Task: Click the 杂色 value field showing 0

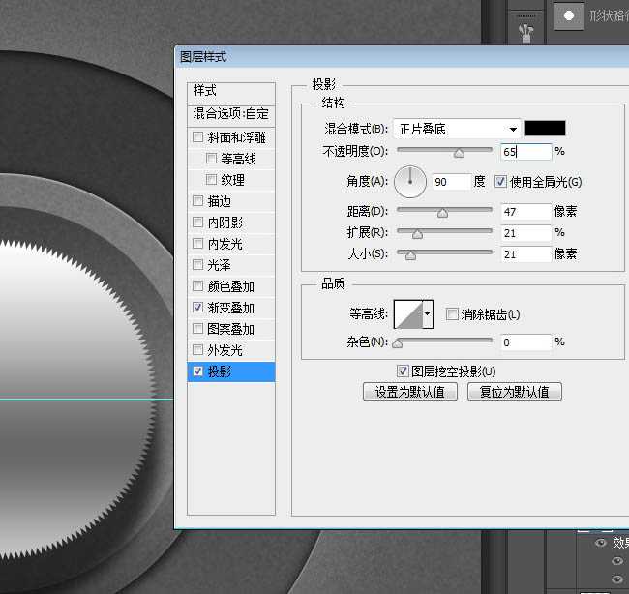Action: pyautogui.click(x=525, y=342)
